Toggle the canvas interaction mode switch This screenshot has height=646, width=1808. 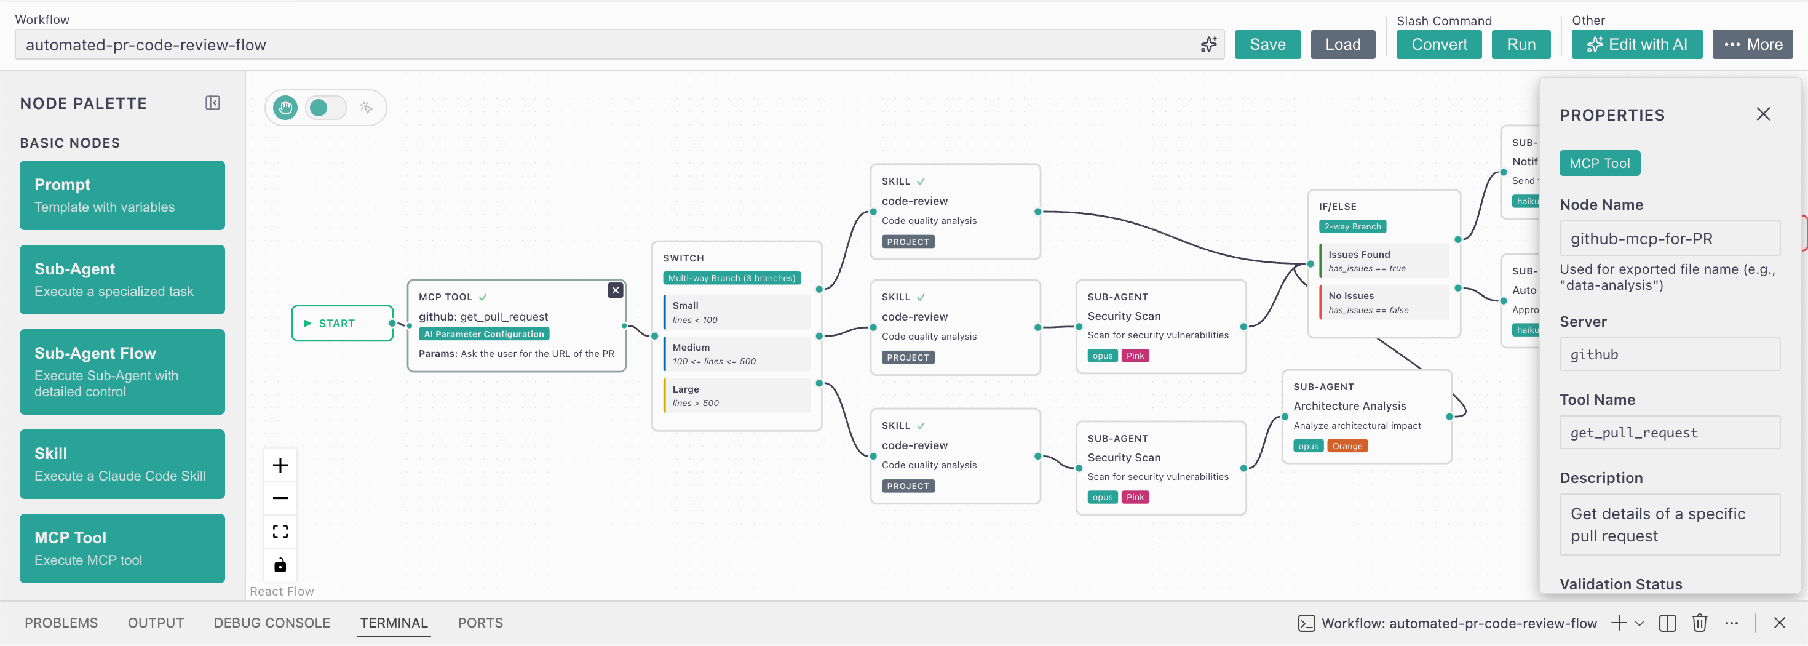click(x=326, y=108)
